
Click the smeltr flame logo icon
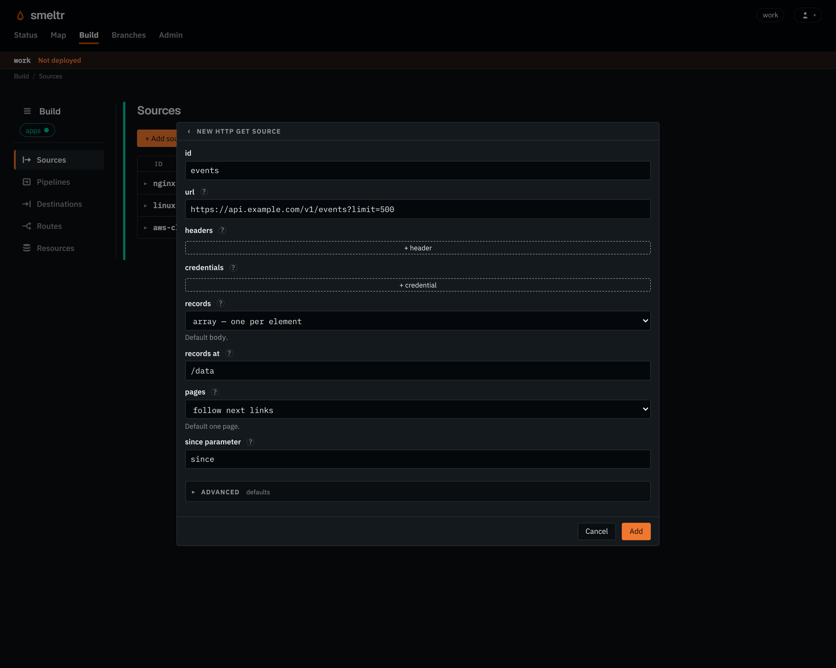tap(20, 15)
